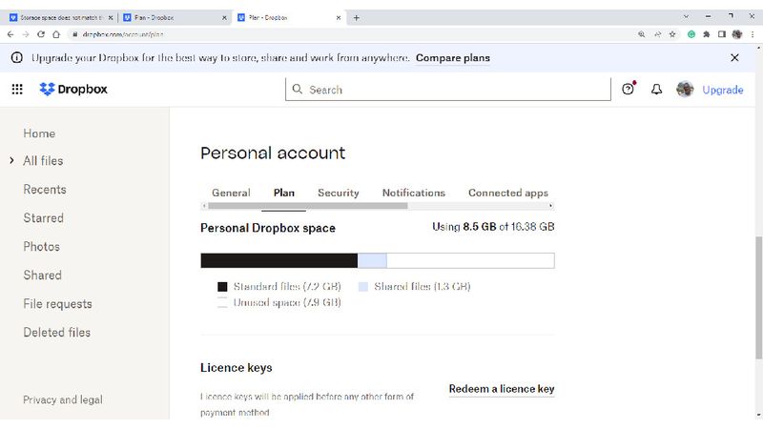Screen dimensions: 763x429
Task: Expand the All files tree
Action: click(x=11, y=160)
